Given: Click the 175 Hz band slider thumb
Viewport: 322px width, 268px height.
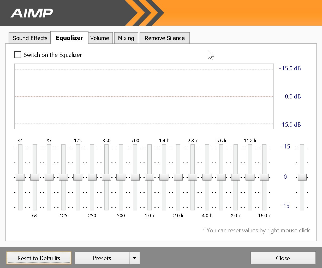Looking at the screenshot, I should (78, 177).
